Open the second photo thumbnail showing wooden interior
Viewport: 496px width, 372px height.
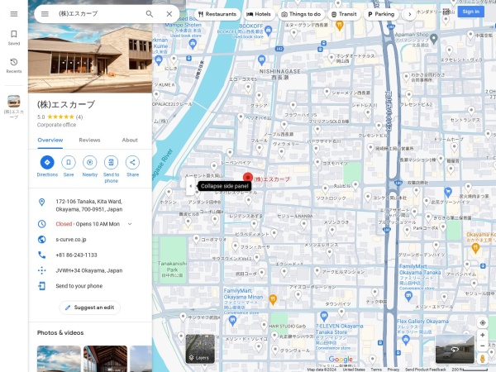tap(105, 359)
